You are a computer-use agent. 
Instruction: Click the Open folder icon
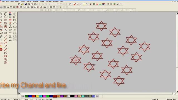(x=22, y=4)
